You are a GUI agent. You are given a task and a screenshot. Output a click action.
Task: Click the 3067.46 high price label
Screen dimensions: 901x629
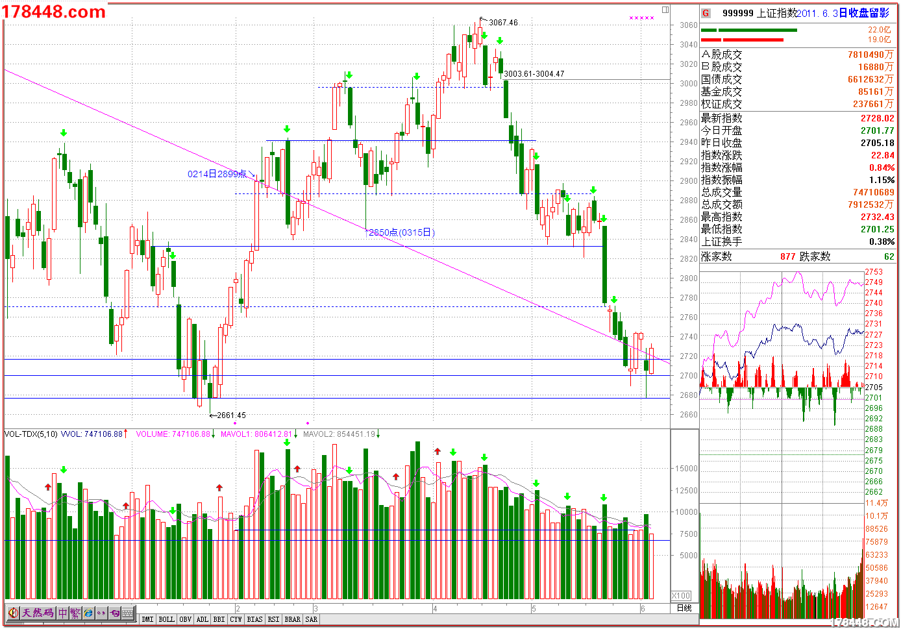point(503,23)
